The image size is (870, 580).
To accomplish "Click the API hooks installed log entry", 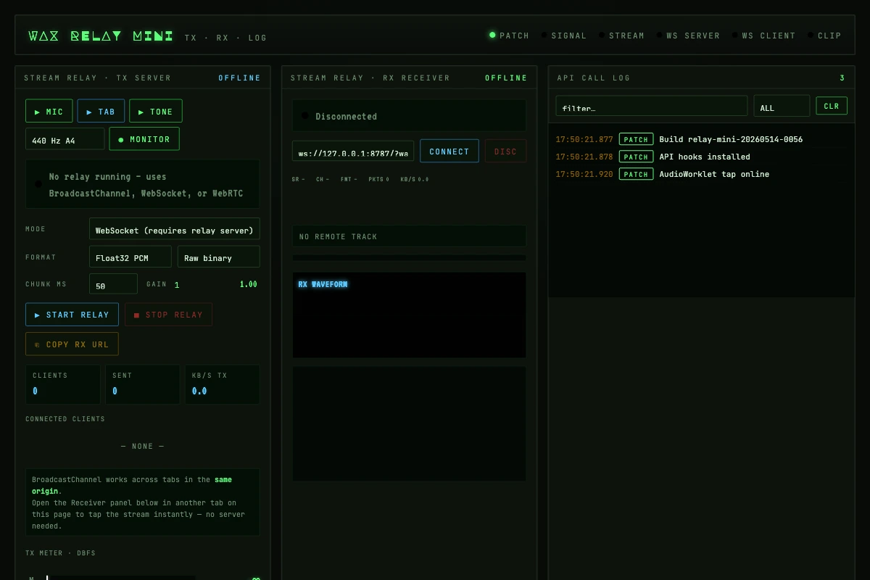I will coord(705,157).
